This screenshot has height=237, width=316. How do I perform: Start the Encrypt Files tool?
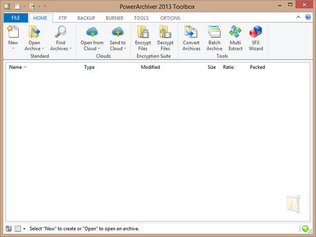pos(143,32)
